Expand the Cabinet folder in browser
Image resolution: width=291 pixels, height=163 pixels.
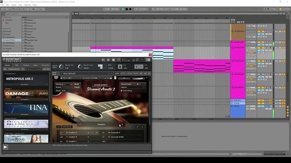(23, 20)
